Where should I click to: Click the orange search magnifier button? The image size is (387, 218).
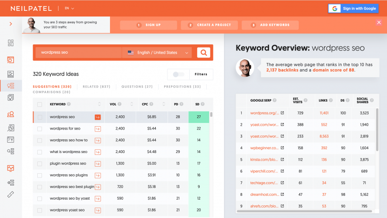point(203,52)
